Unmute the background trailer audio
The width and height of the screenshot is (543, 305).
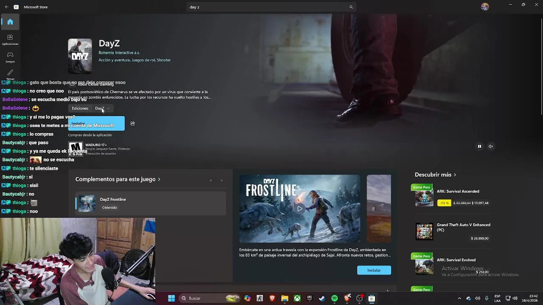491,146
